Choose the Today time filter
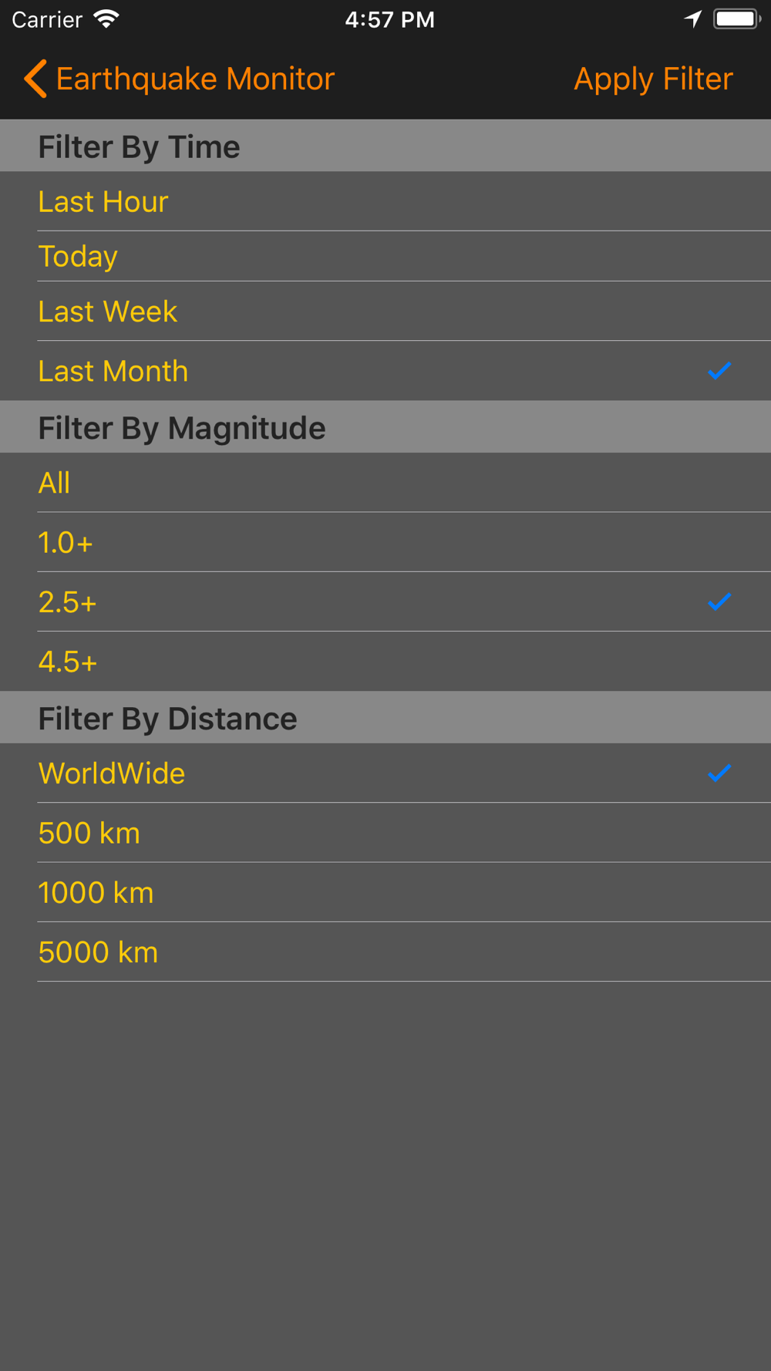Image resolution: width=771 pixels, height=1371 pixels. tap(385, 256)
